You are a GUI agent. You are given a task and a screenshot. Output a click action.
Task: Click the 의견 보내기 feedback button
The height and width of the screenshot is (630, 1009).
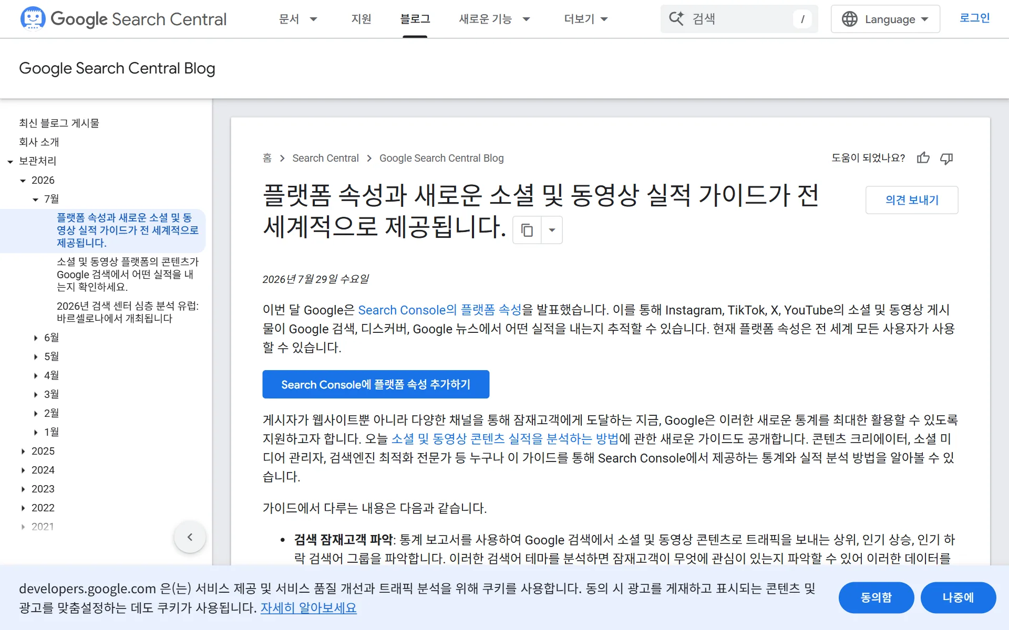tap(912, 200)
